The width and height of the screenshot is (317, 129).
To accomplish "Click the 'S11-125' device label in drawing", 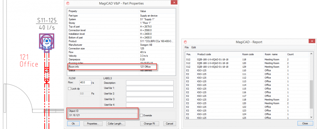I will pos(47,20).
